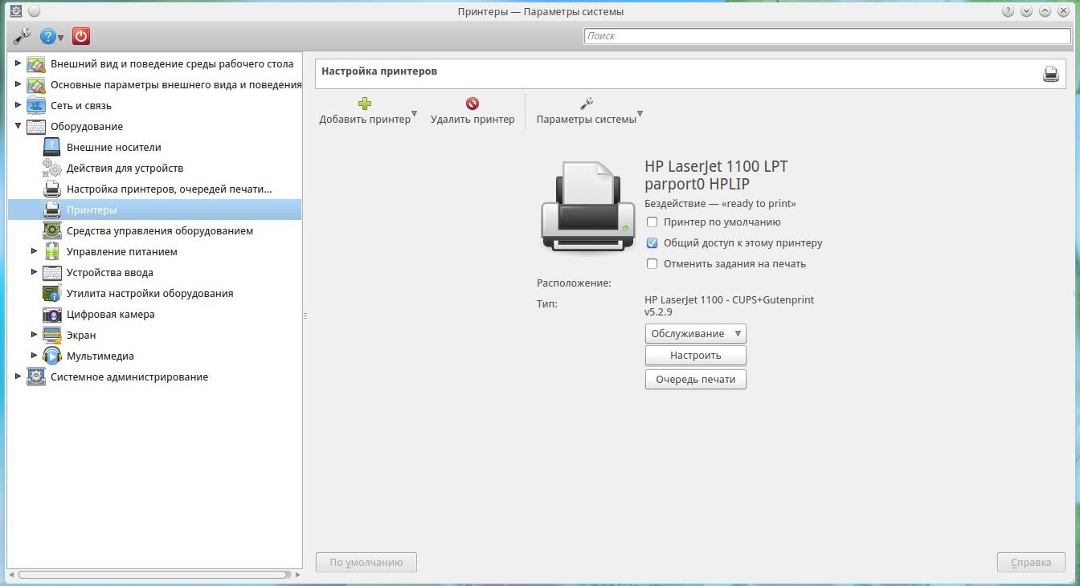Image resolution: width=1080 pixels, height=586 pixels.
Task: Click the Мультимедиа headphones icon
Action: pyautogui.click(x=51, y=356)
